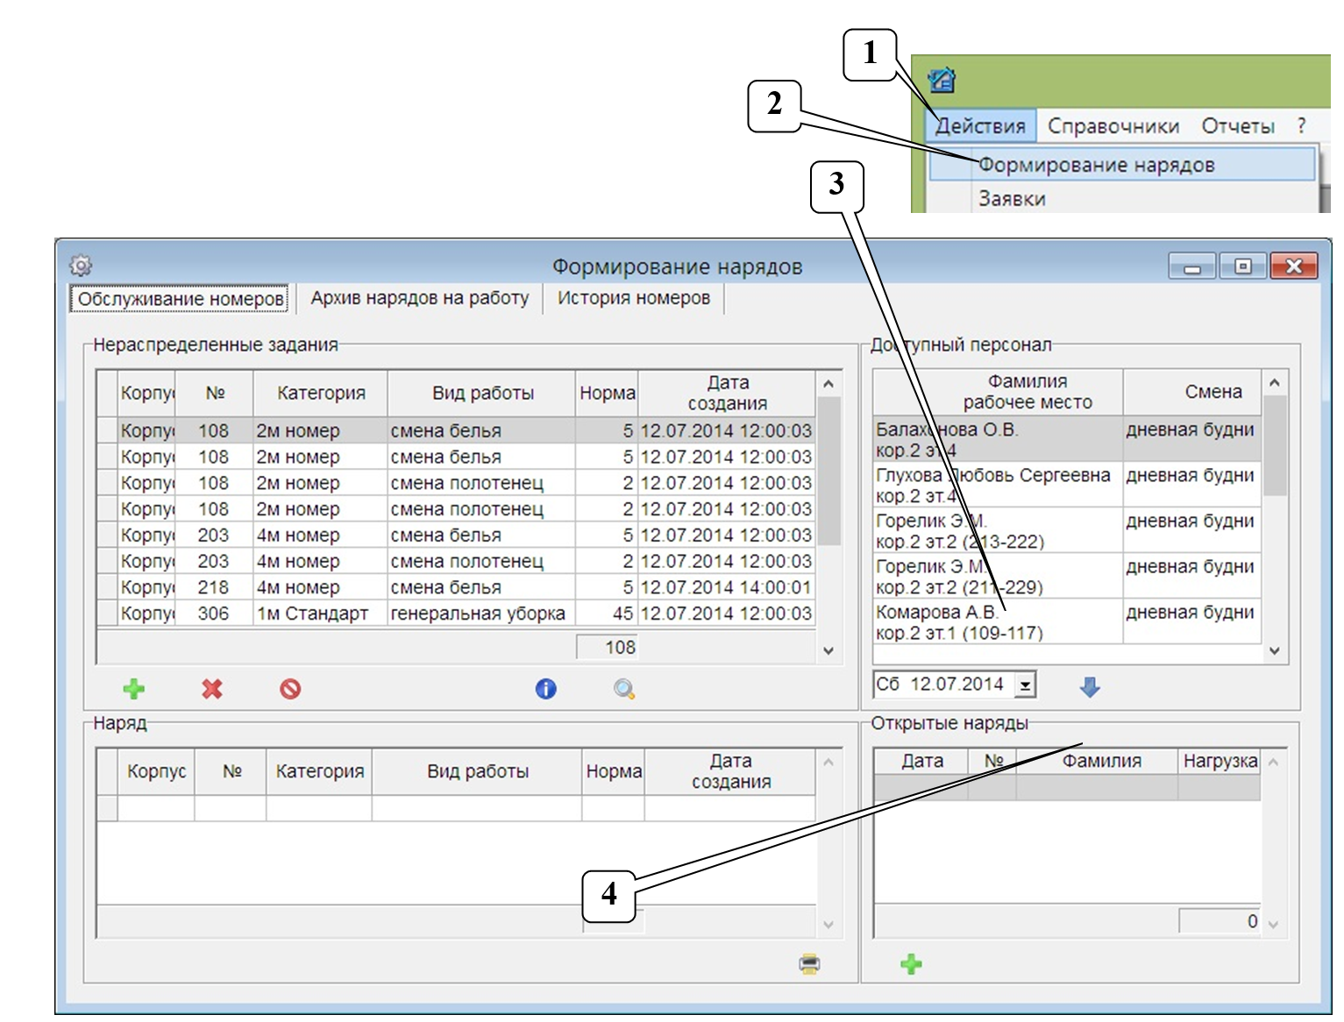This screenshot has width=1344, height=1022.
Task: Click the red prohibition circle icon
Action: pyautogui.click(x=290, y=689)
